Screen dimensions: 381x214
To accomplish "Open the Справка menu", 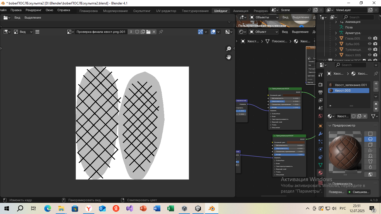I will click(64, 10).
